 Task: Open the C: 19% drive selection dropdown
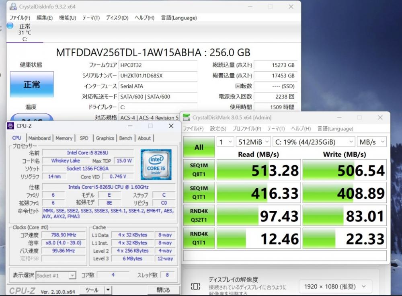pos(314,142)
